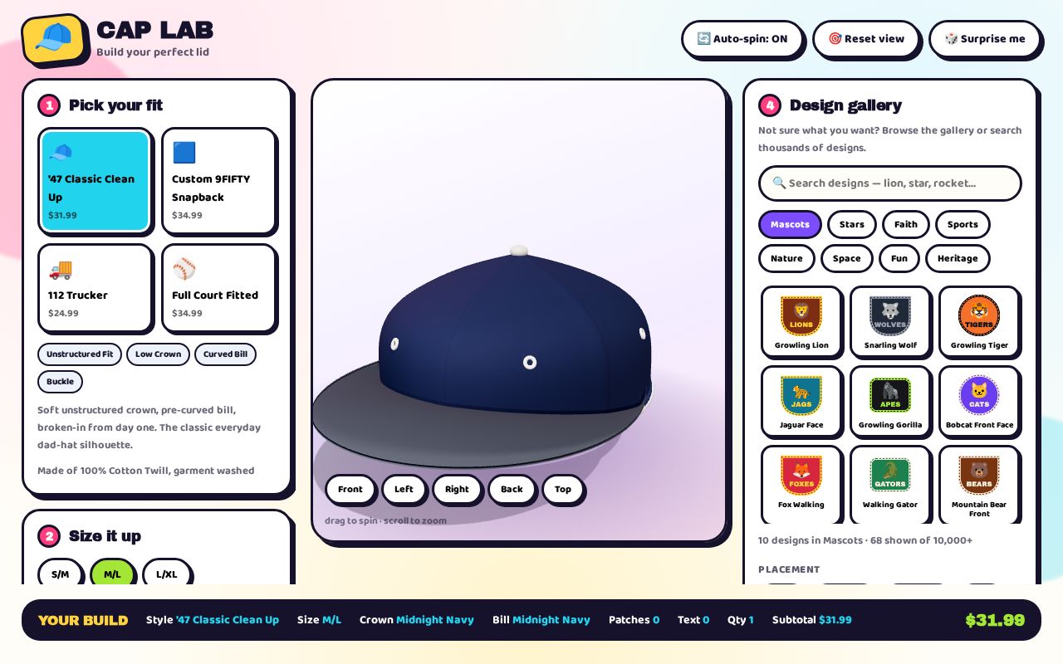Image resolution: width=1063 pixels, height=664 pixels.
Task: Open the Mascots category tab
Action: click(x=790, y=224)
